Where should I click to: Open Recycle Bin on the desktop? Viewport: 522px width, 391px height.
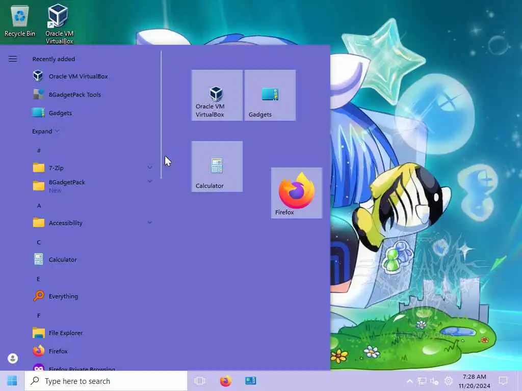coord(20,21)
